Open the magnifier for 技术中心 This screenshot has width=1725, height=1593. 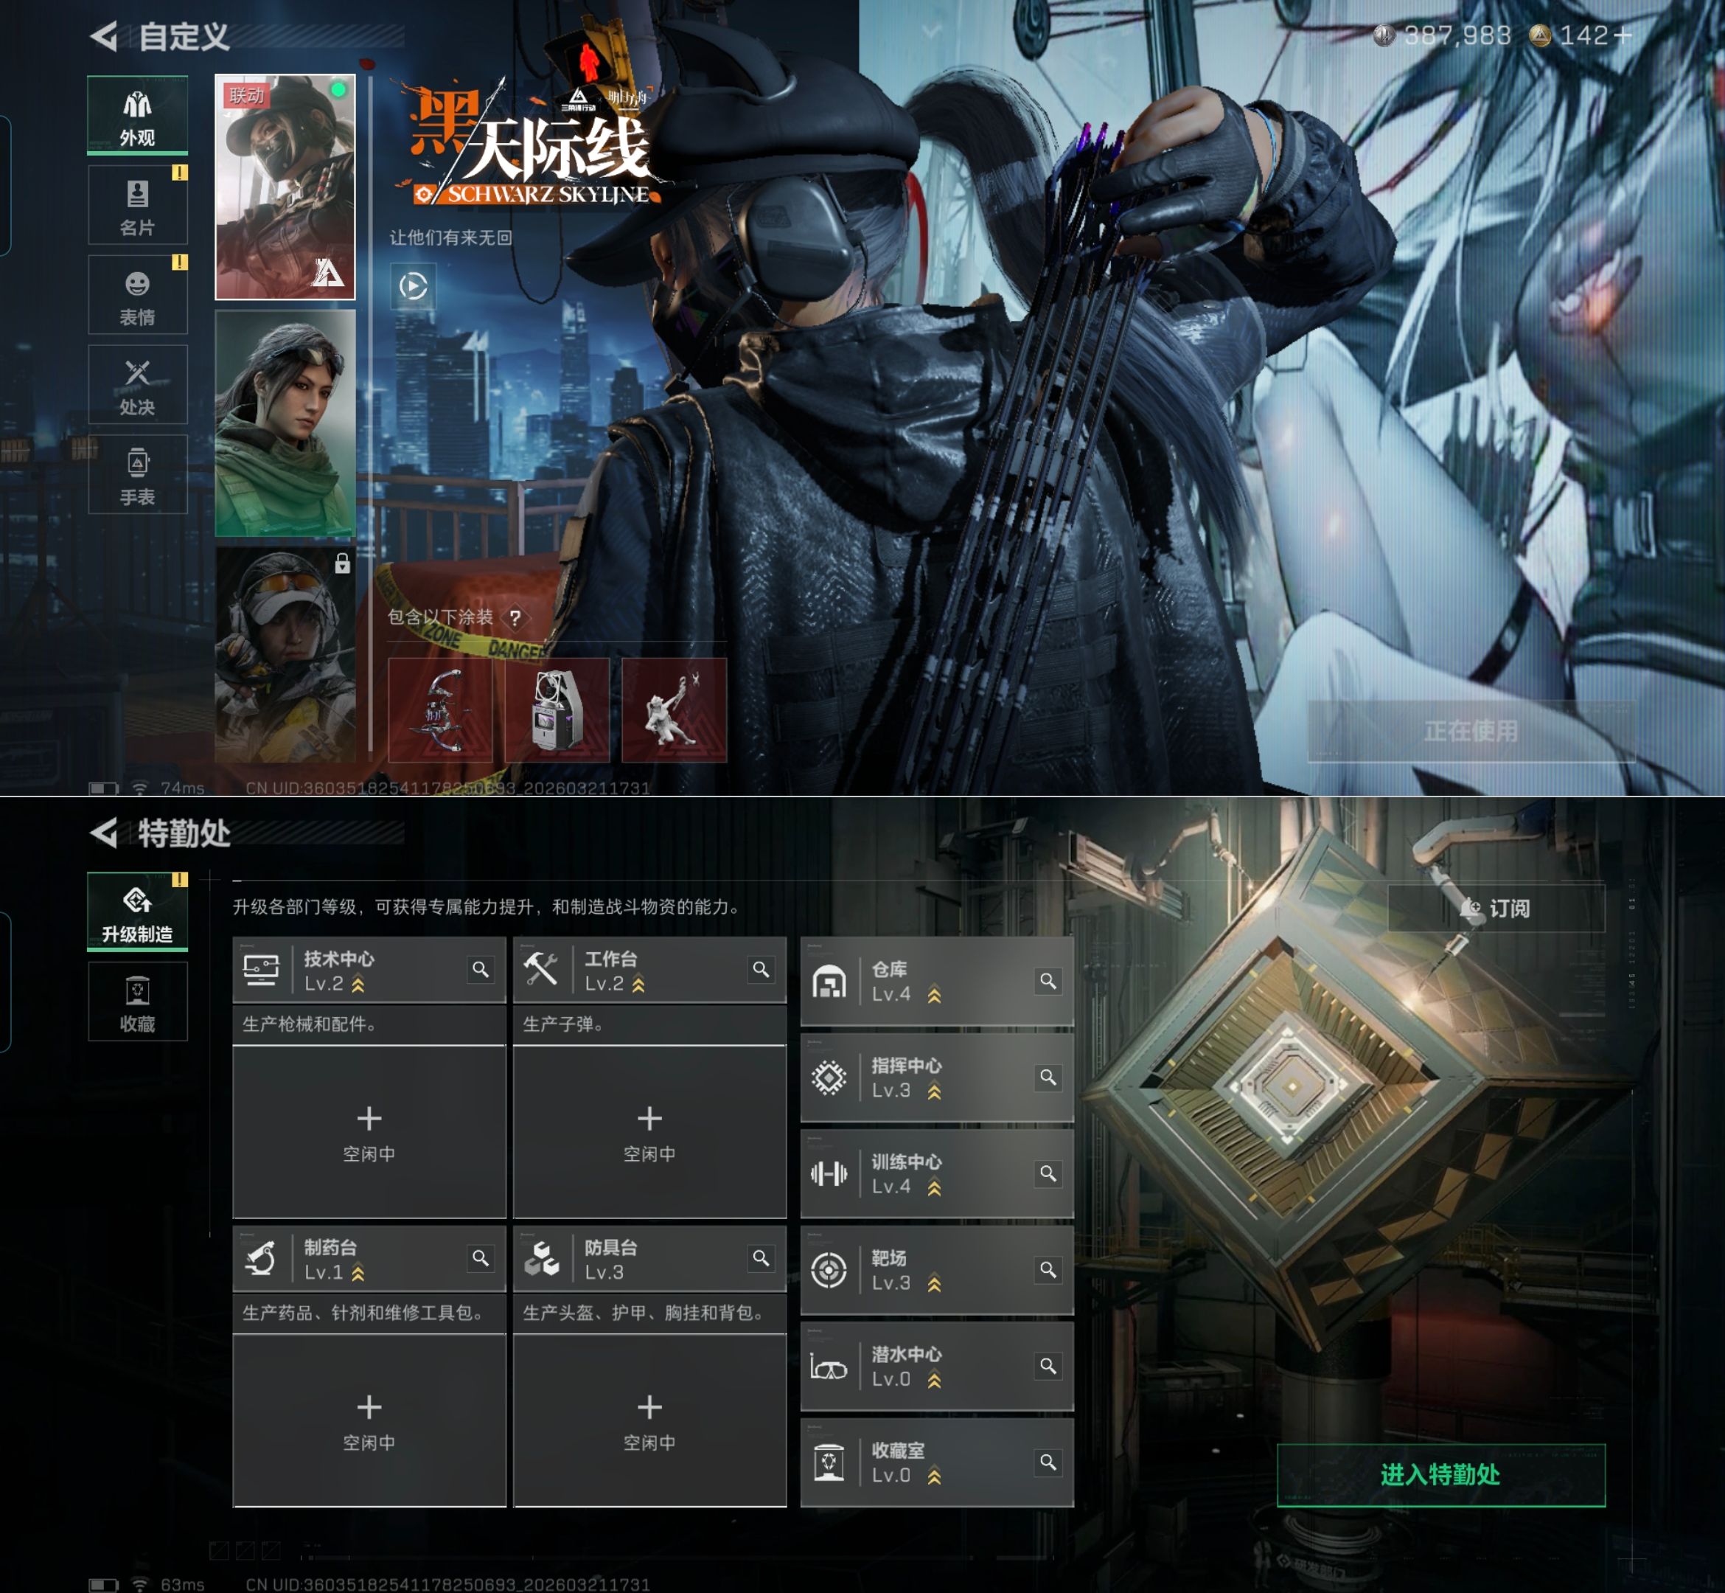click(481, 970)
